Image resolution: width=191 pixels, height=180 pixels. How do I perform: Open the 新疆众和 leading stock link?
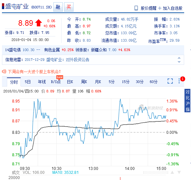[99, 50]
